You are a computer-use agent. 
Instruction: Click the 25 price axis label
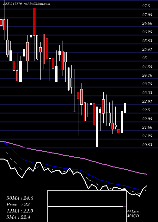(x=144, y=58)
